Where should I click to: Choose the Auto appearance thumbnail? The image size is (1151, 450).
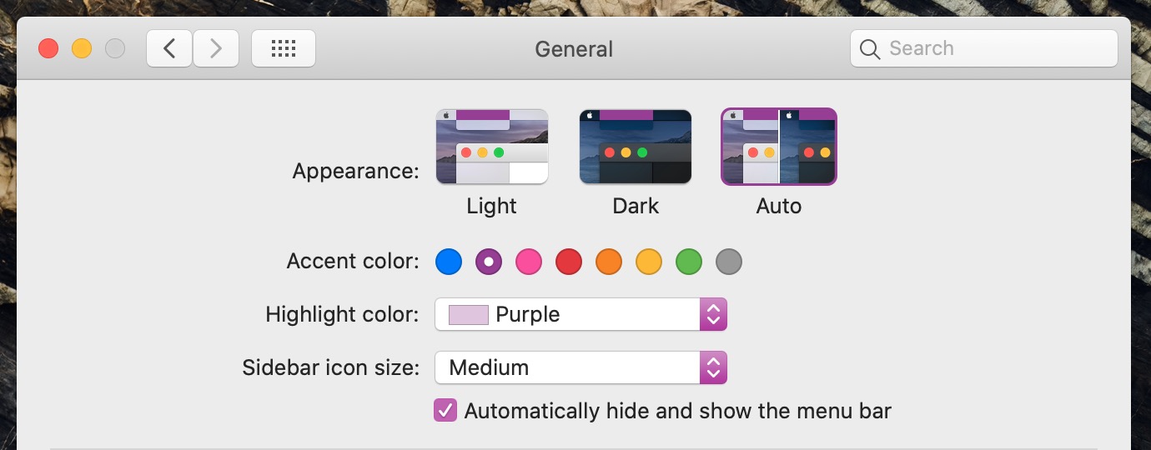coord(779,147)
